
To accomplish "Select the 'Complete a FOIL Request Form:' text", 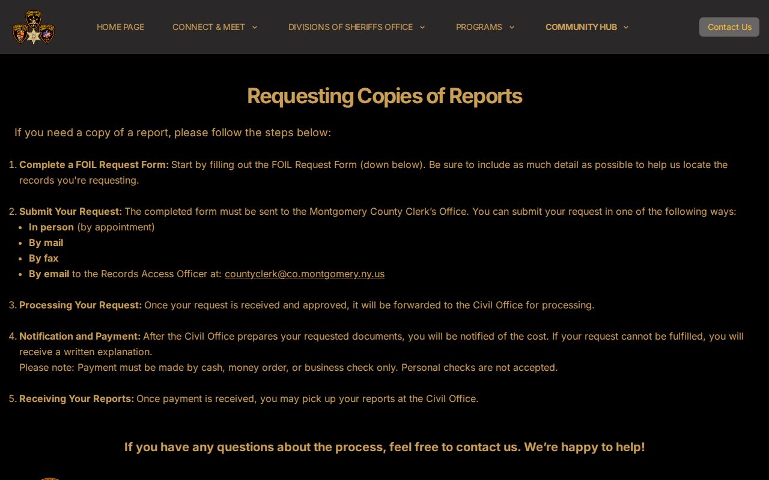I will pyautogui.click(x=94, y=164).
